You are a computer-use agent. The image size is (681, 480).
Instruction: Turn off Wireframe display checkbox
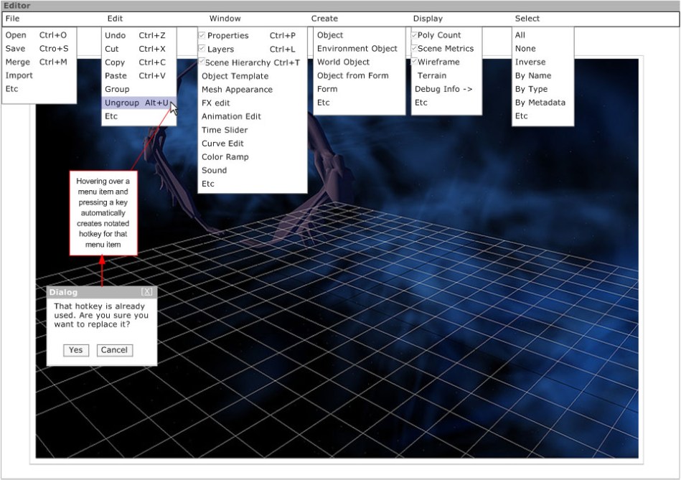pos(414,62)
